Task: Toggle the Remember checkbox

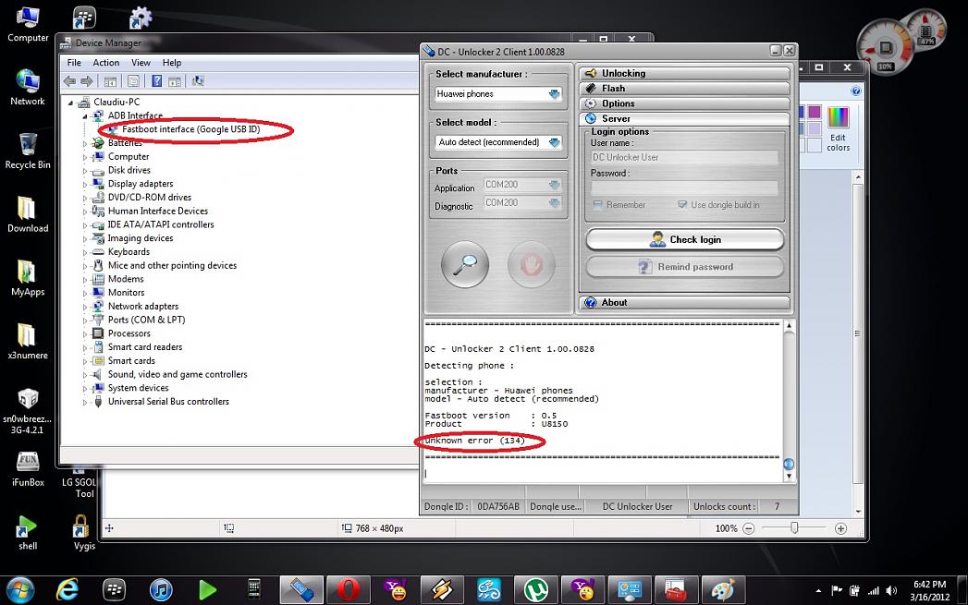Action: pos(597,205)
